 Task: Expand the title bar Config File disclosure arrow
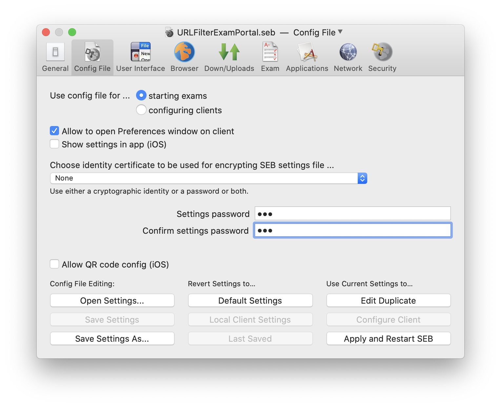click(340, 32)
